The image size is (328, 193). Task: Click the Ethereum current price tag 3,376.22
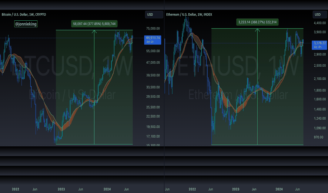click(320, 45)
